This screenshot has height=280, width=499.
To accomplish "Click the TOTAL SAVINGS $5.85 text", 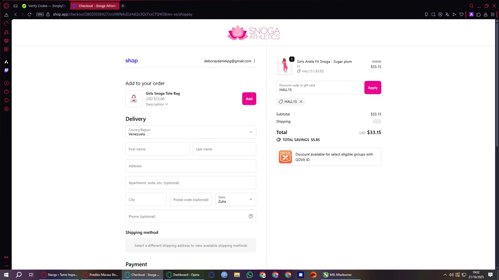I will (x=301, y=140).
